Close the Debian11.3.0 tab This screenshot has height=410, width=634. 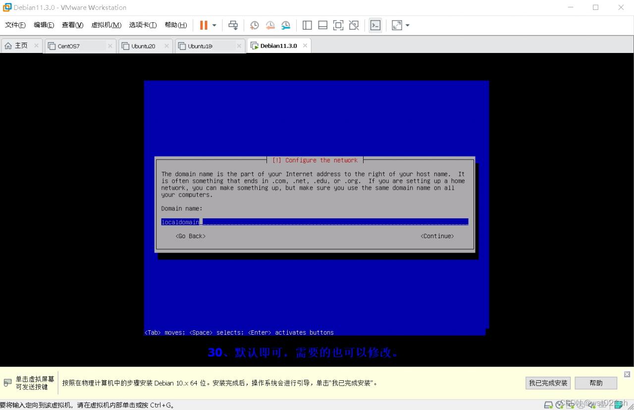coord(305,46)
